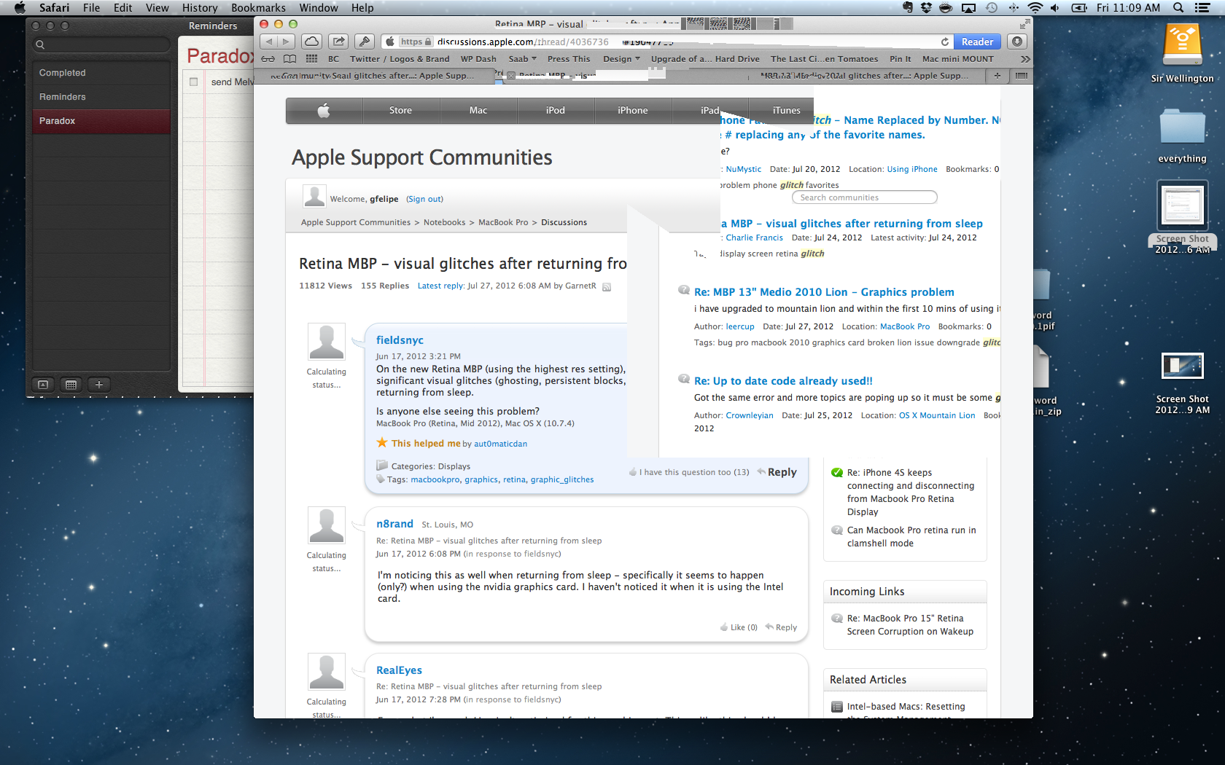
Task: Open Reading List glasses icon
Action: 268,59
